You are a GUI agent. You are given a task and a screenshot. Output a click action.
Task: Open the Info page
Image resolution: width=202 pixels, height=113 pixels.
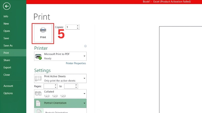6,16
